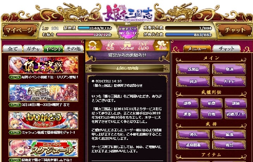Image resolution: width=253 pixels, height=162 pixels.
Task: Open the 頂上決戦 event banner
Action: click(43, 65)
